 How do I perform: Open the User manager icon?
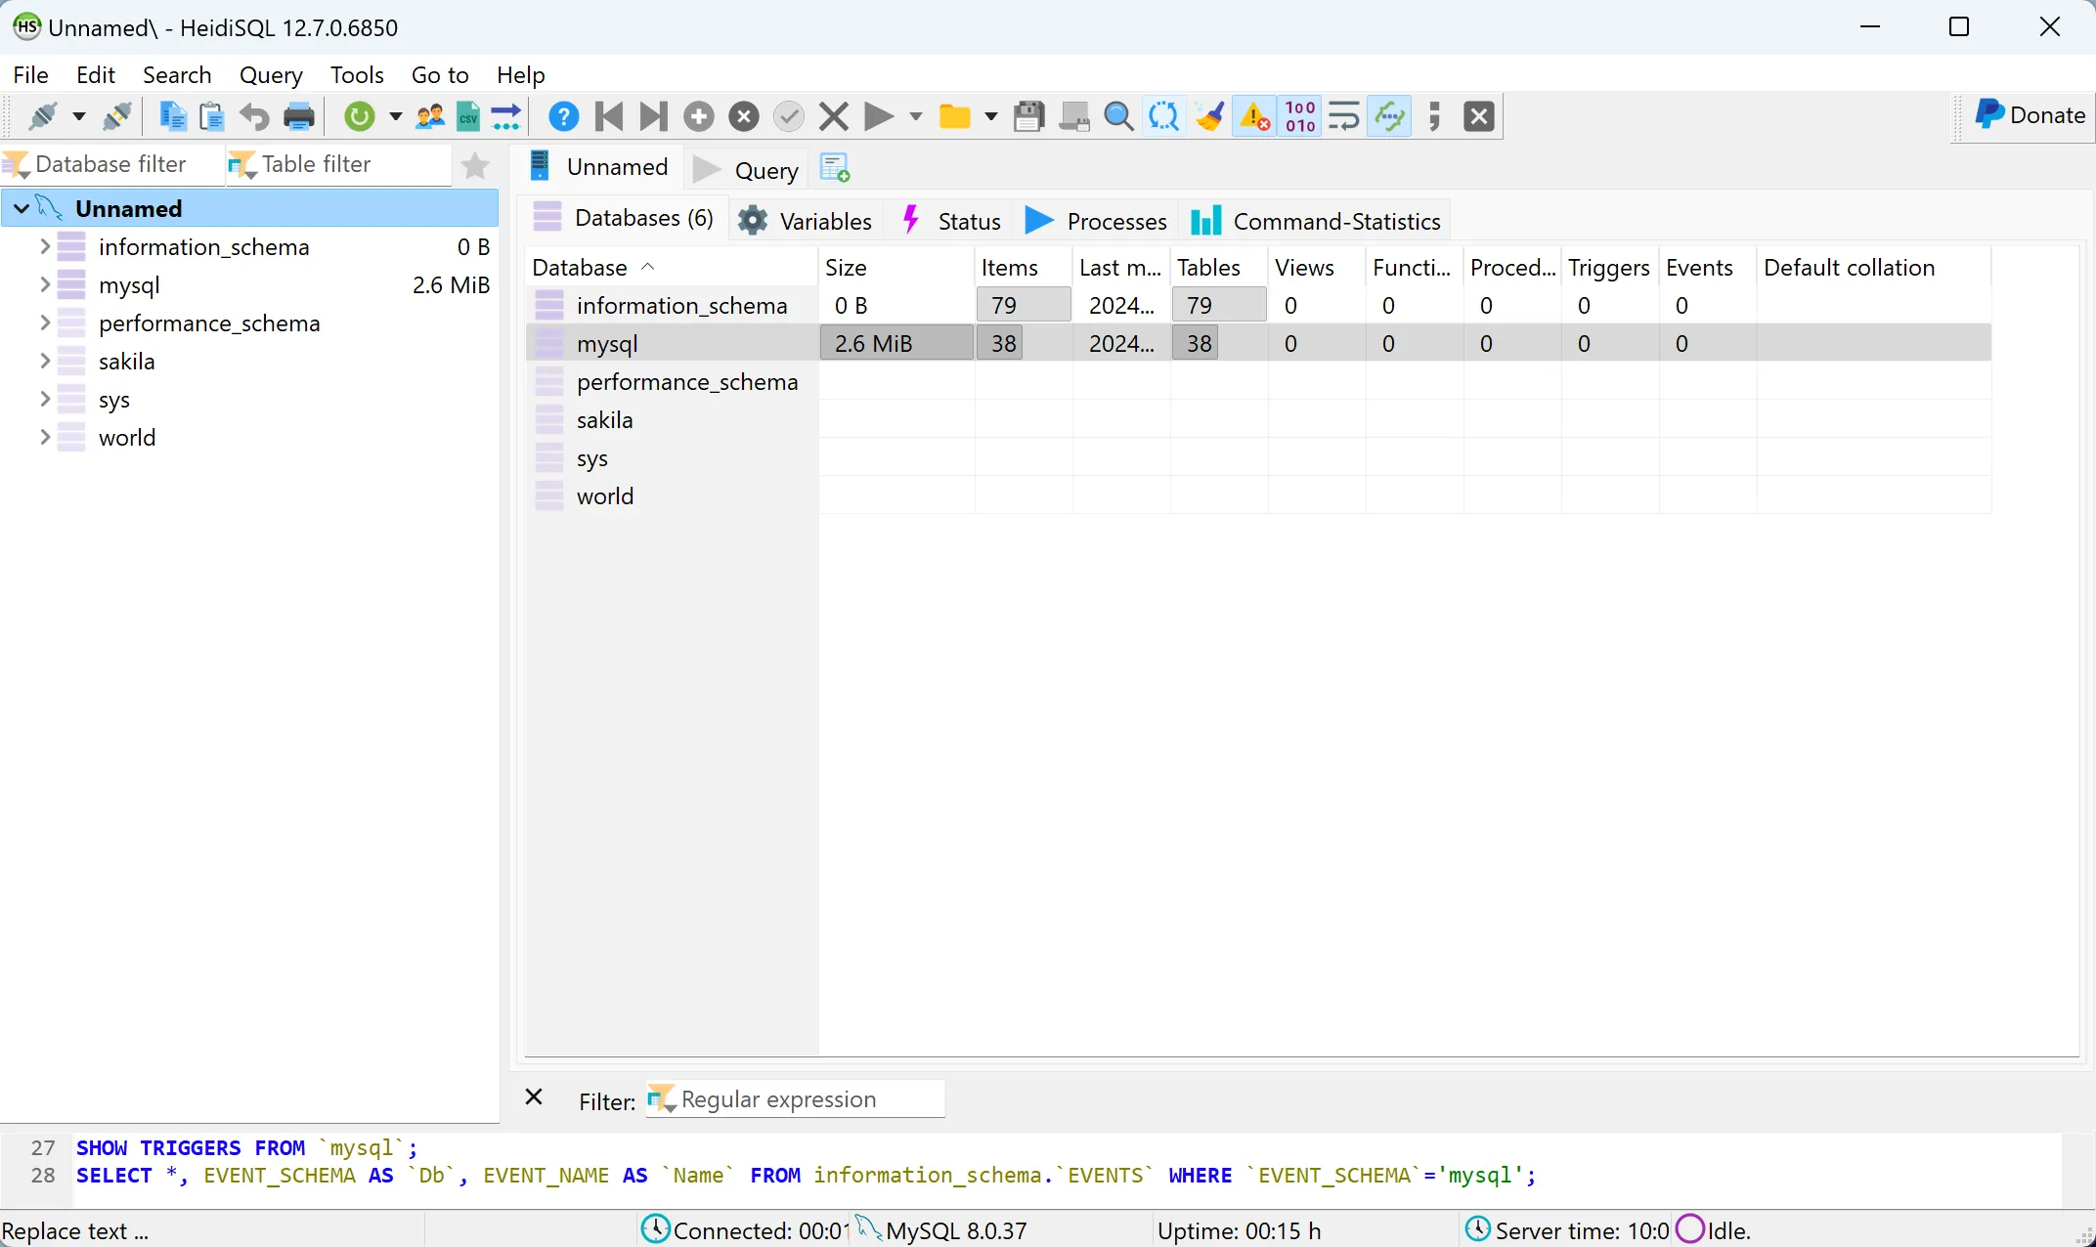coord(430,116)
